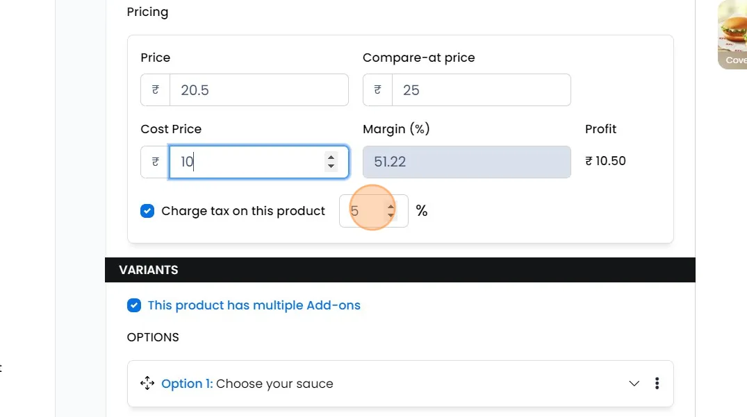
Task: Open the three-dot menu for Option 1
Action: pyautogui.click(x=657, y=384)
